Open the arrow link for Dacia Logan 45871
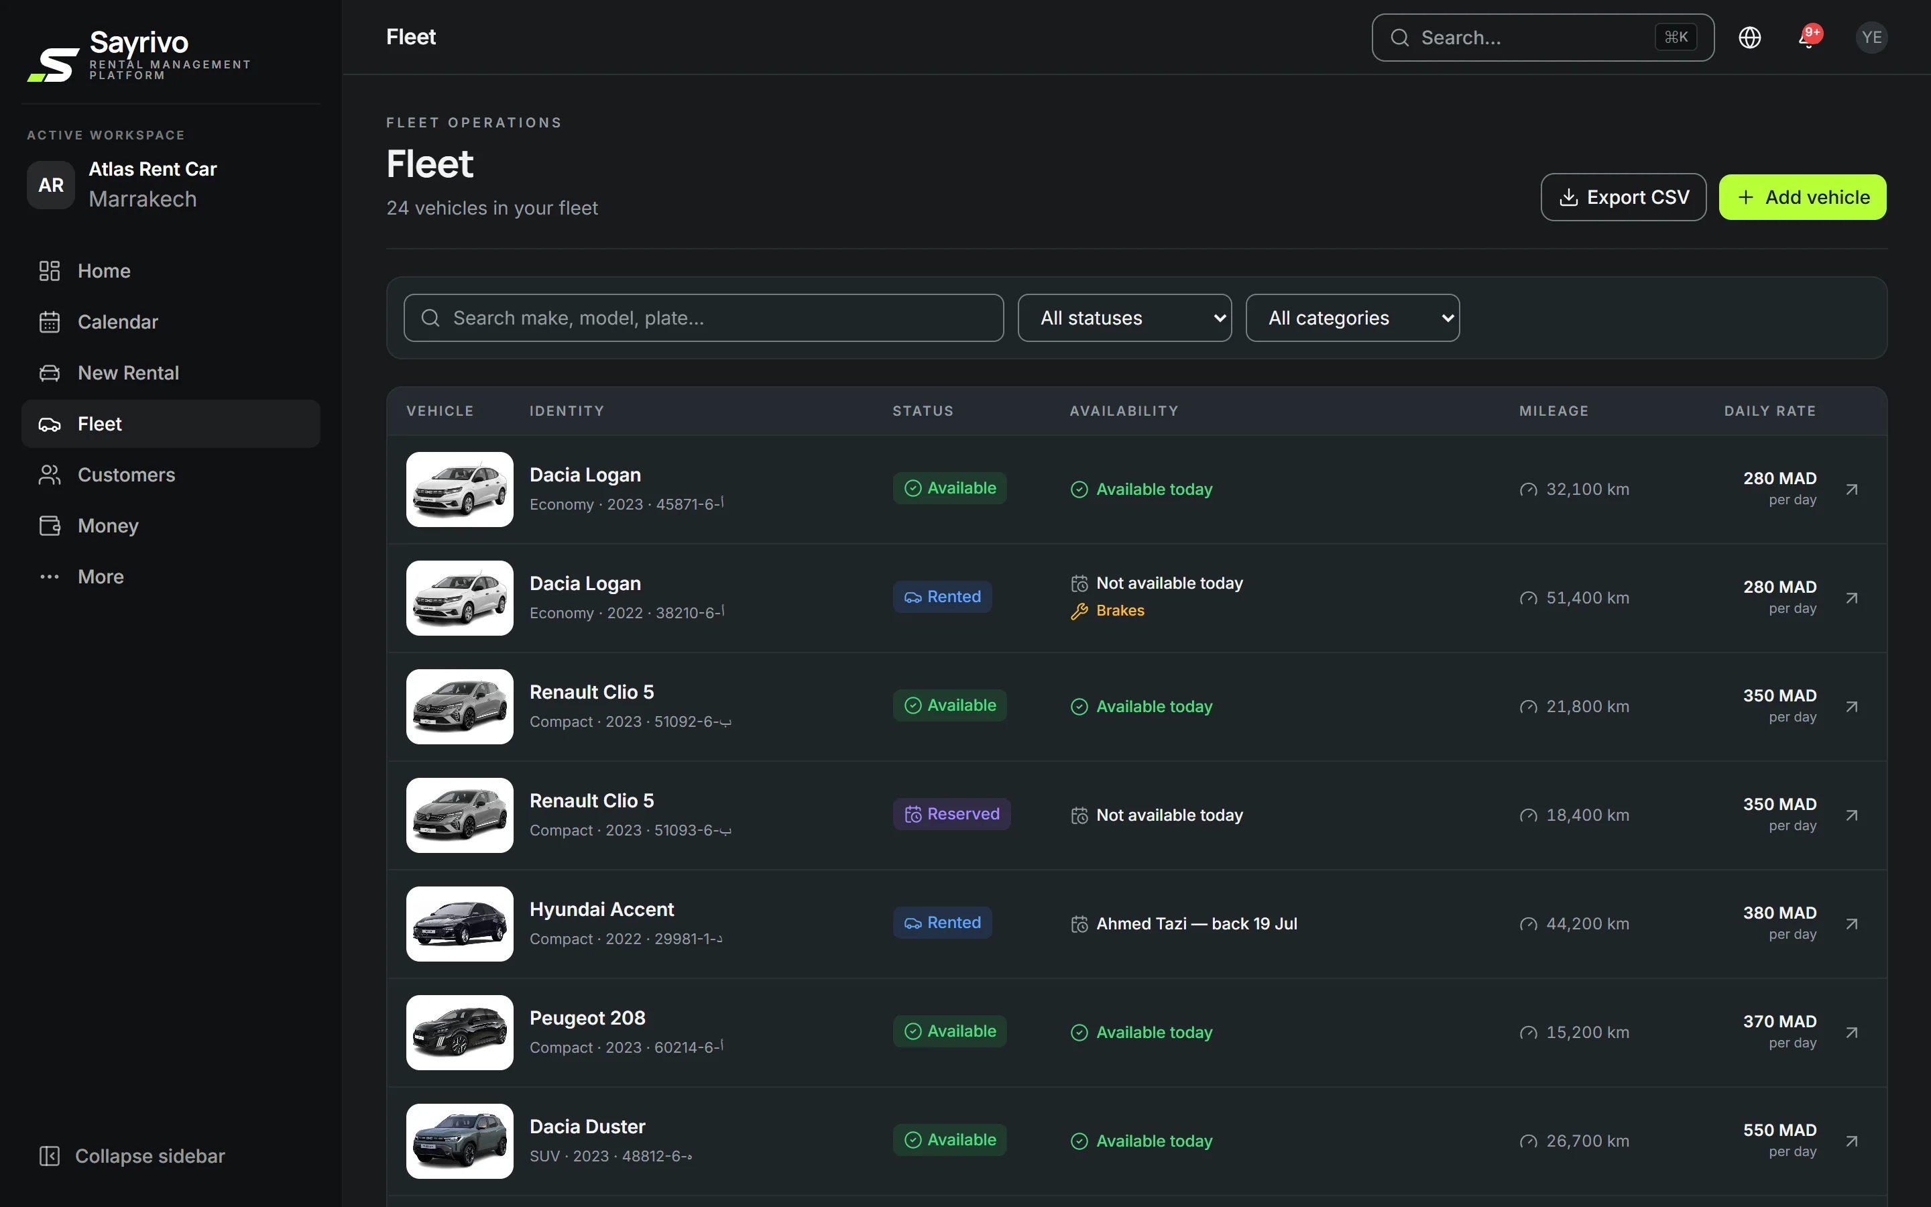1931x1207 pixels. point(1852,490)
